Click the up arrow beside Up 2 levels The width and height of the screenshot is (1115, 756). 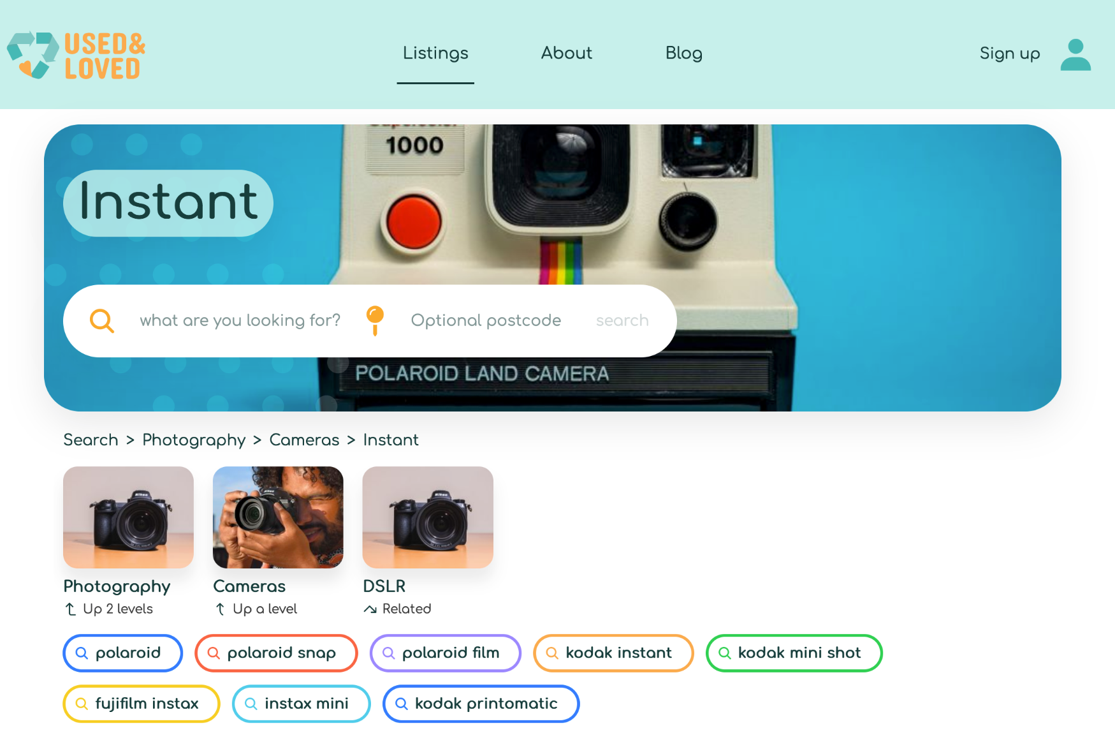point(71,609)
